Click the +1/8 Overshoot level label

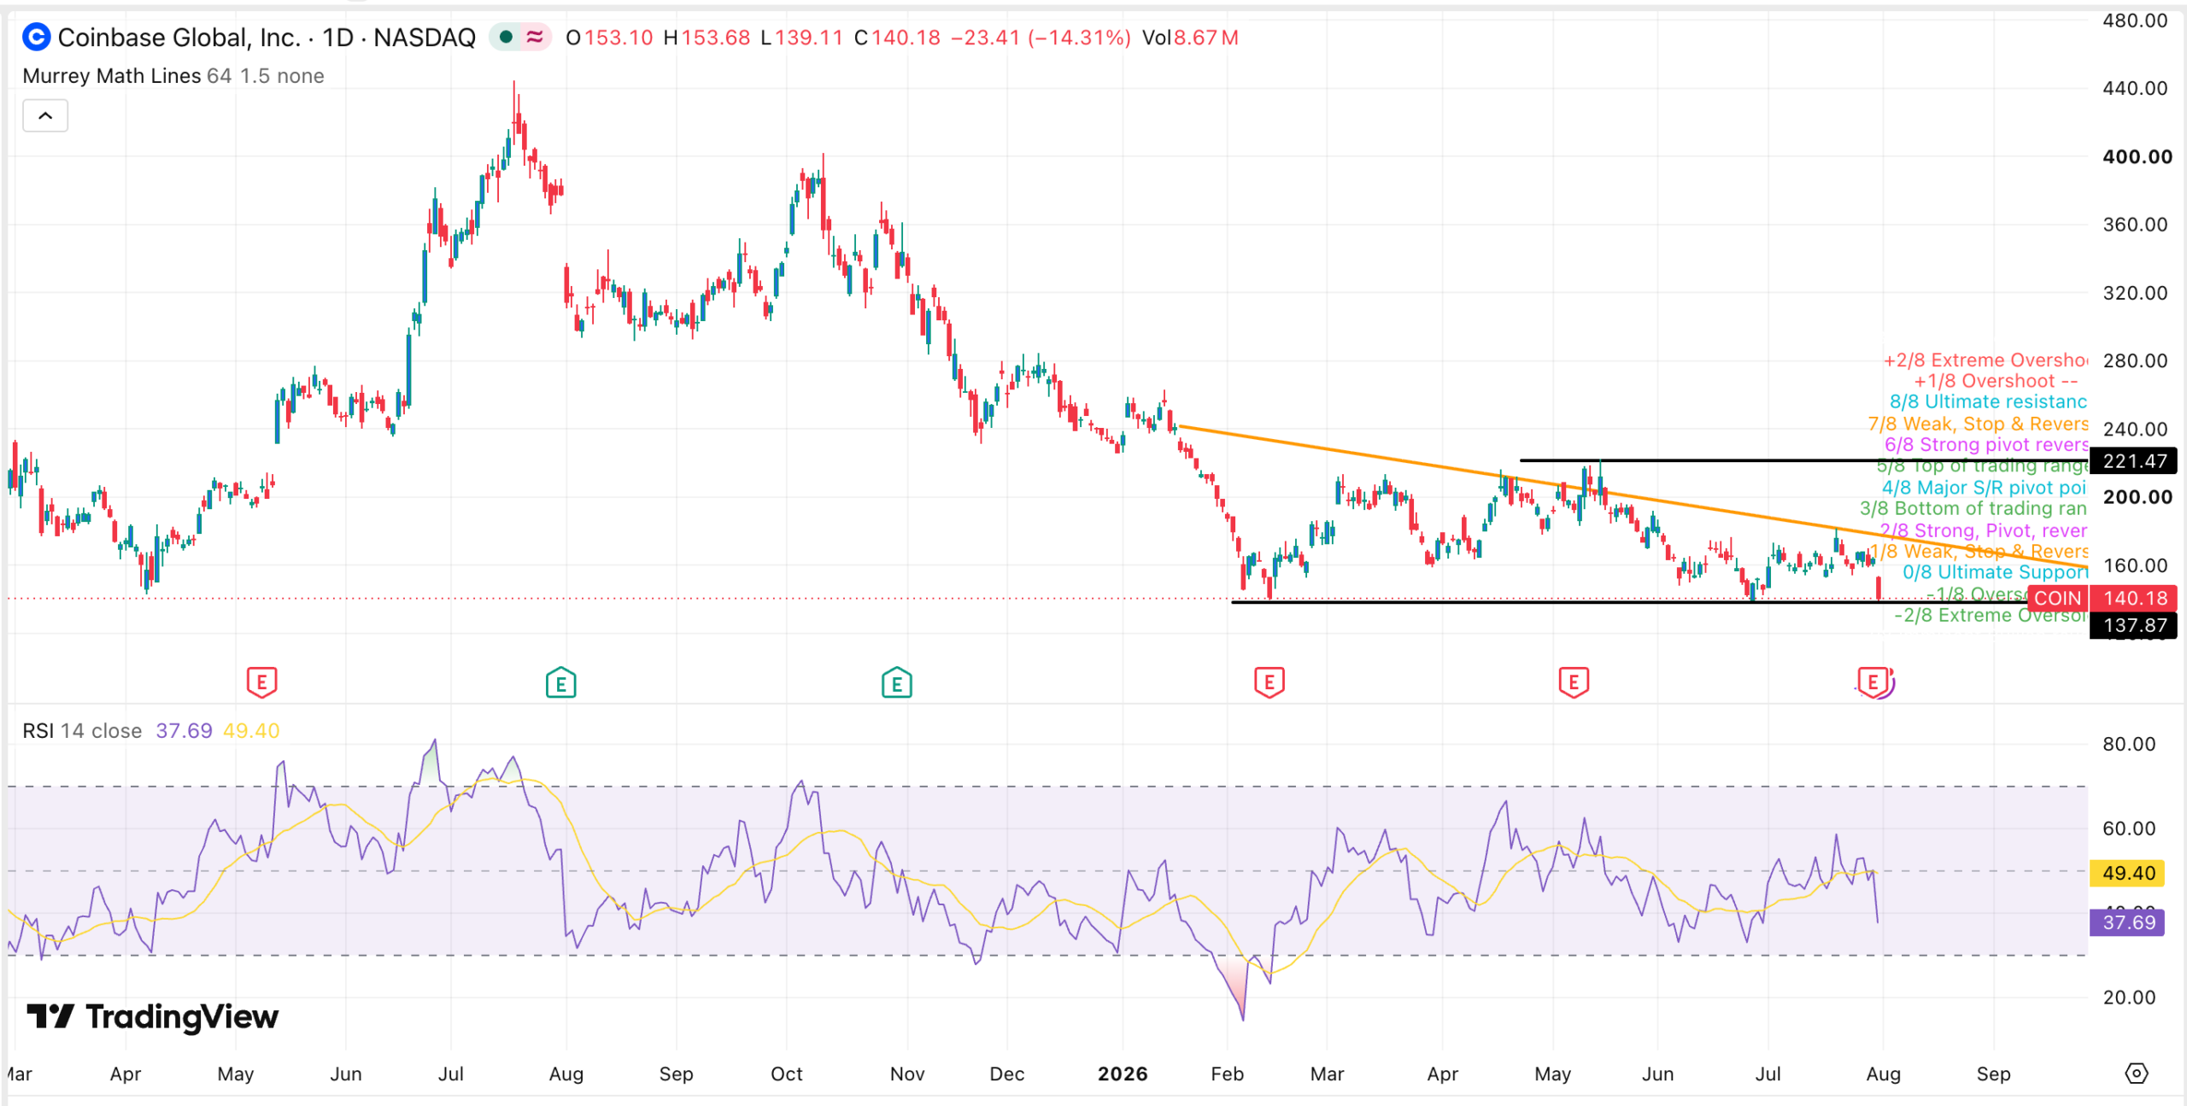click(1996, 381)
